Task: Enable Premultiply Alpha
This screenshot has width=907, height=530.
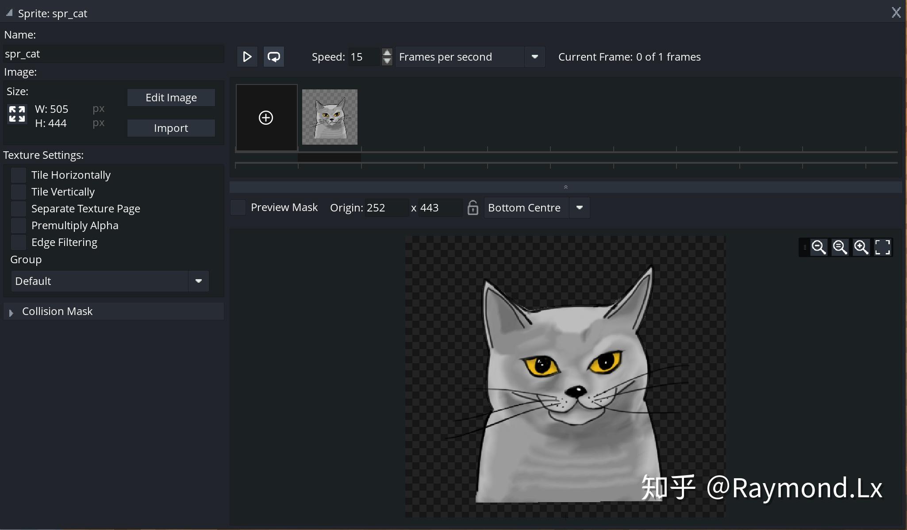Action: pos(18,225)
